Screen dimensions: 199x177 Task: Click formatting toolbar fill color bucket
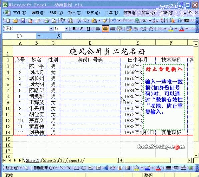[171, 29]
